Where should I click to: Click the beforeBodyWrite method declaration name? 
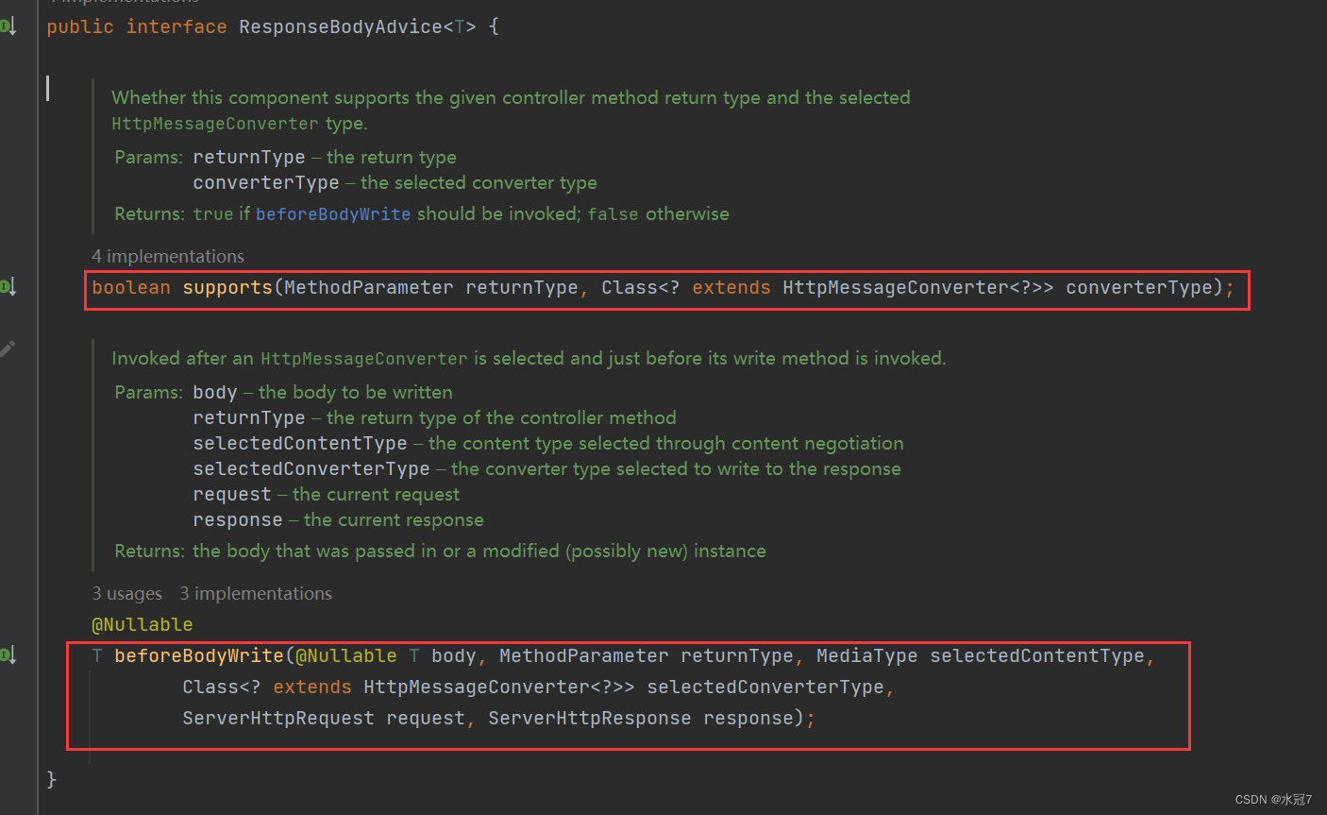(x=199, y=655)
